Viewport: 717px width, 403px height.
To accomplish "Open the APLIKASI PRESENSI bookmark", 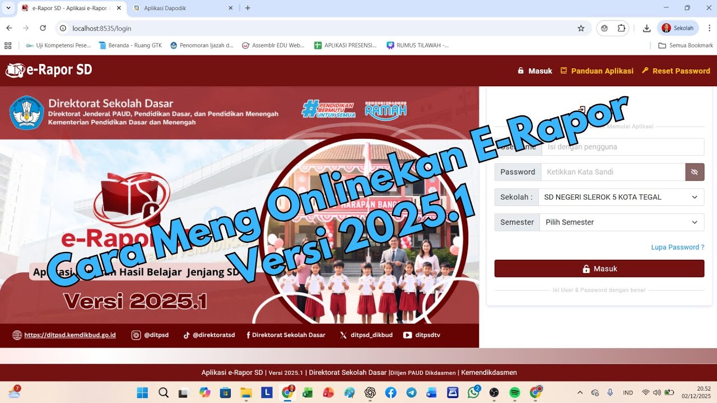I will [346, 45].
